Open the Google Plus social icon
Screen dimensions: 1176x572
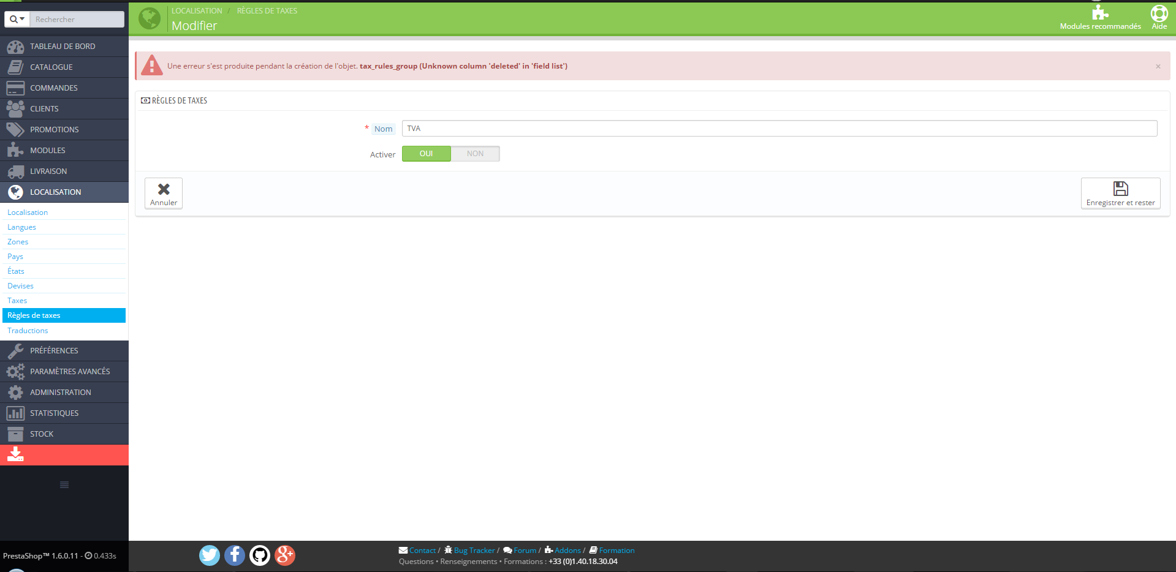(x=285, y=555)
